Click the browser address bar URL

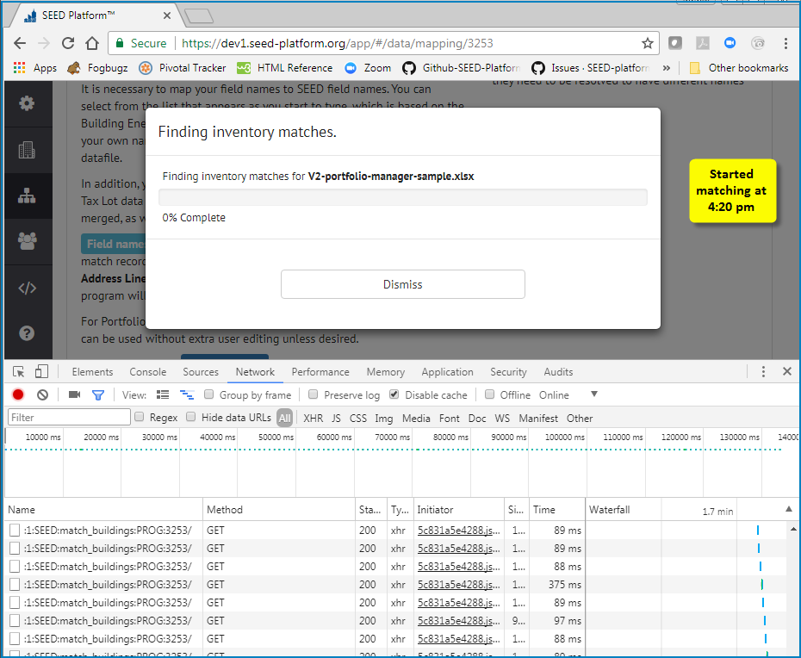point(337,43)
